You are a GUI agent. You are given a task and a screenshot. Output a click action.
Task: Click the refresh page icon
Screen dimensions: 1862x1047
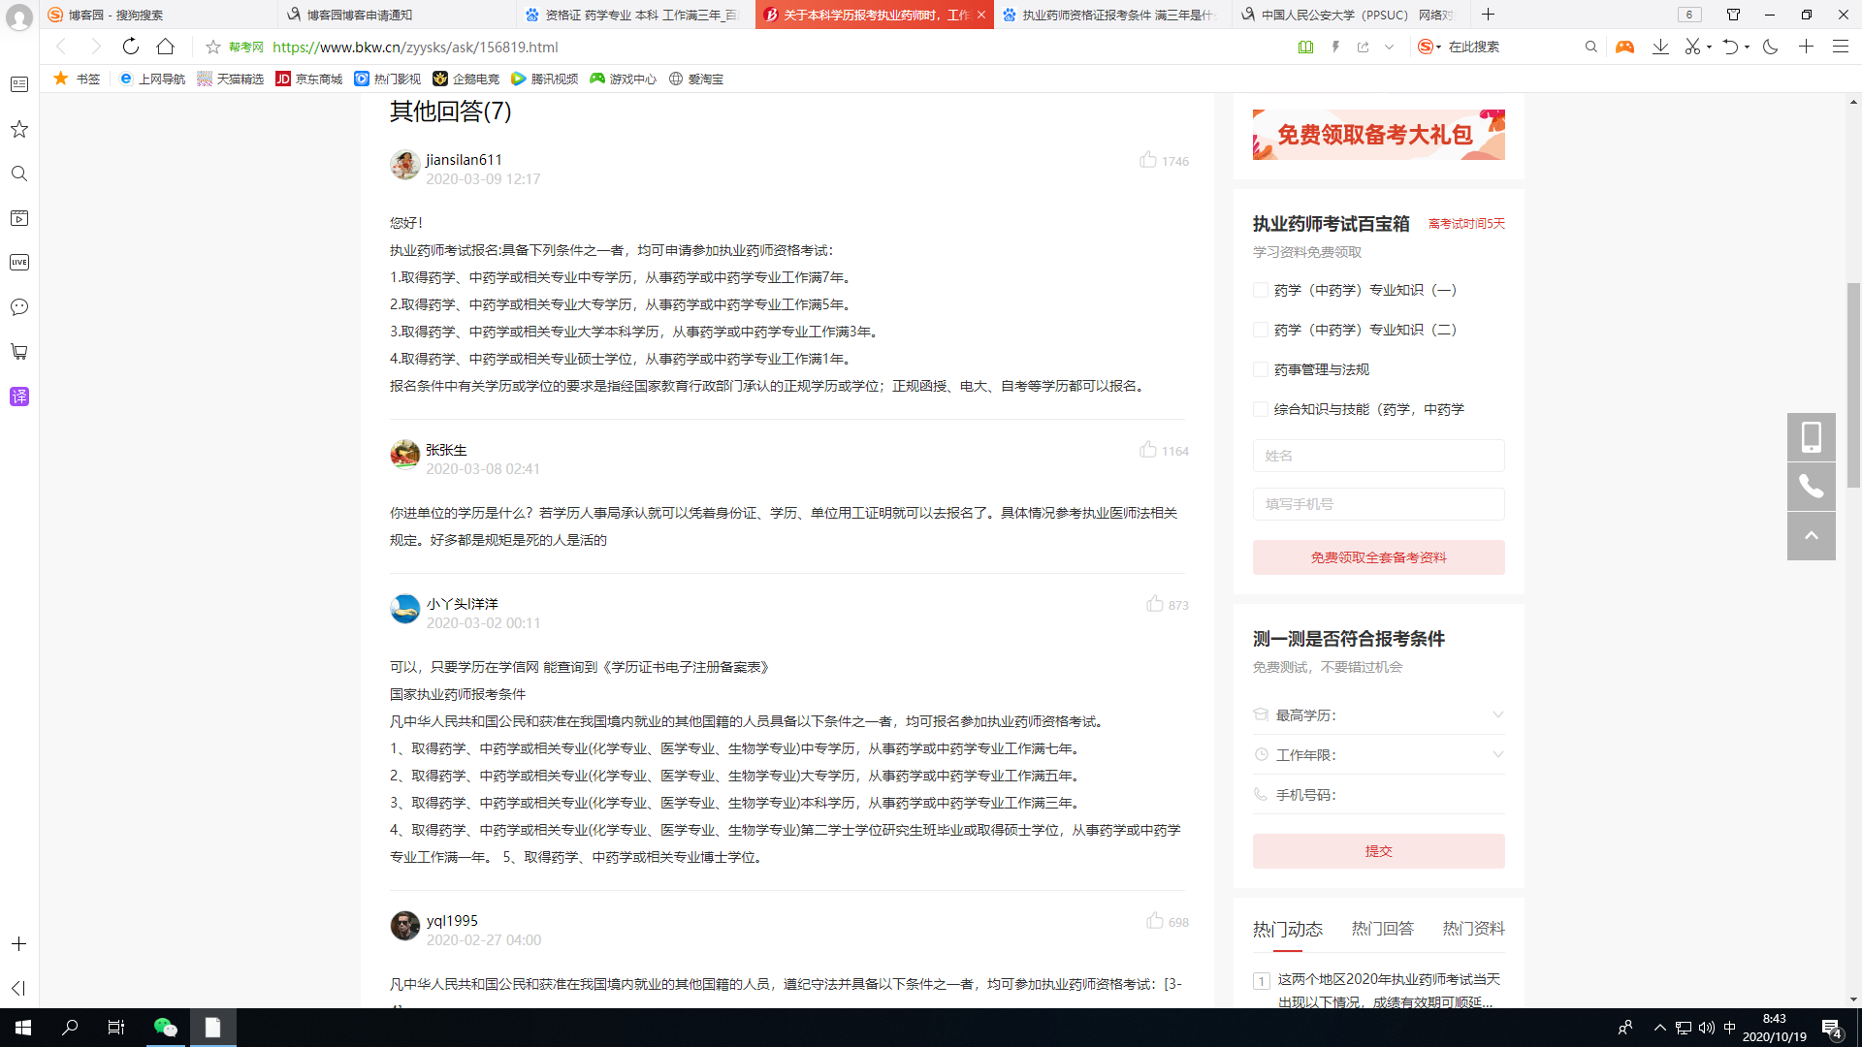(131, 47)
